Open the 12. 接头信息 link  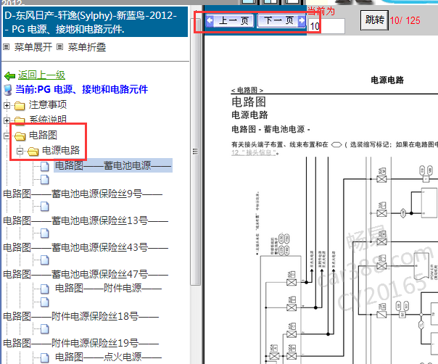click(254, 152)
